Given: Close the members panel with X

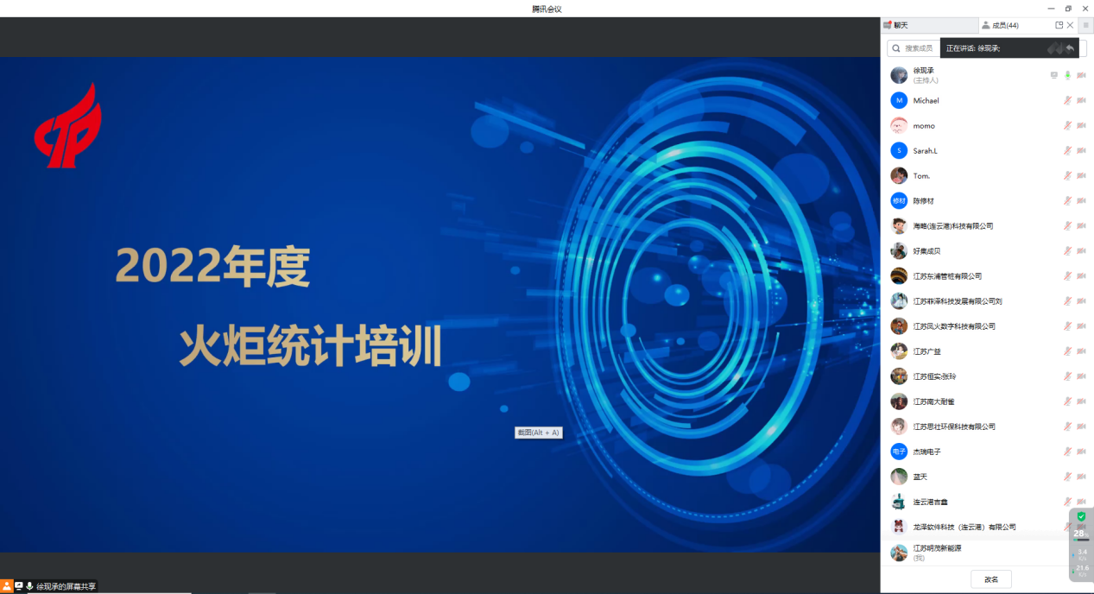Looking at the screenshot, I should (x=1071, y=25).
